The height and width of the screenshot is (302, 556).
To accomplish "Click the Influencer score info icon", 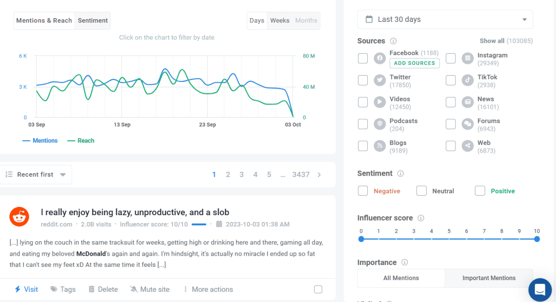I will click(421, 218).
